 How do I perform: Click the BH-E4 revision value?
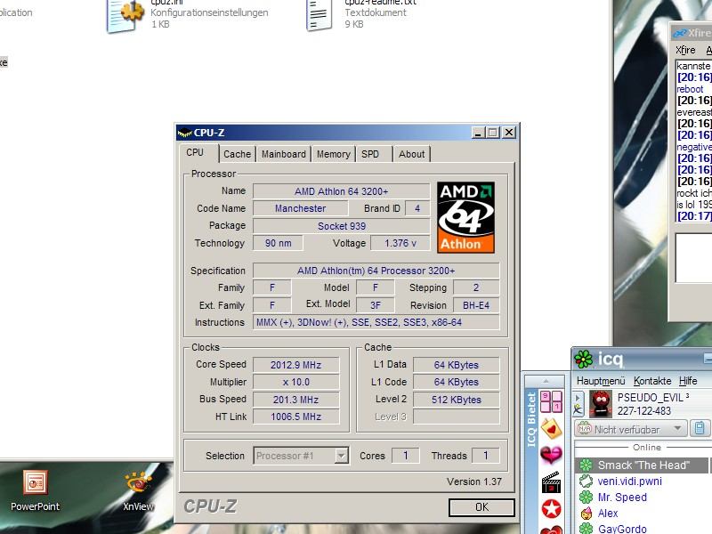(476, 305)
